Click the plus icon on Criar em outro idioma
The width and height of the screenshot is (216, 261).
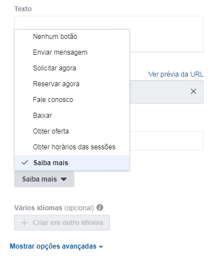coord(24,223)
